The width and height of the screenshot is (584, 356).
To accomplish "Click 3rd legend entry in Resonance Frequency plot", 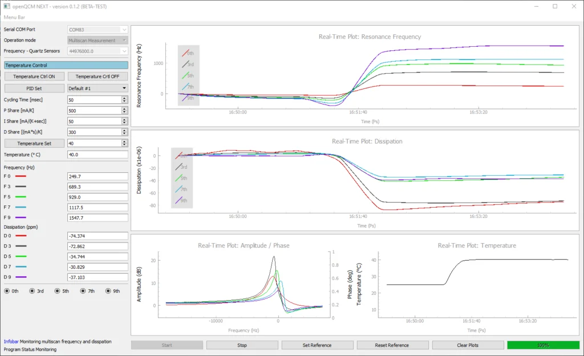I will (x=188, y=64).
